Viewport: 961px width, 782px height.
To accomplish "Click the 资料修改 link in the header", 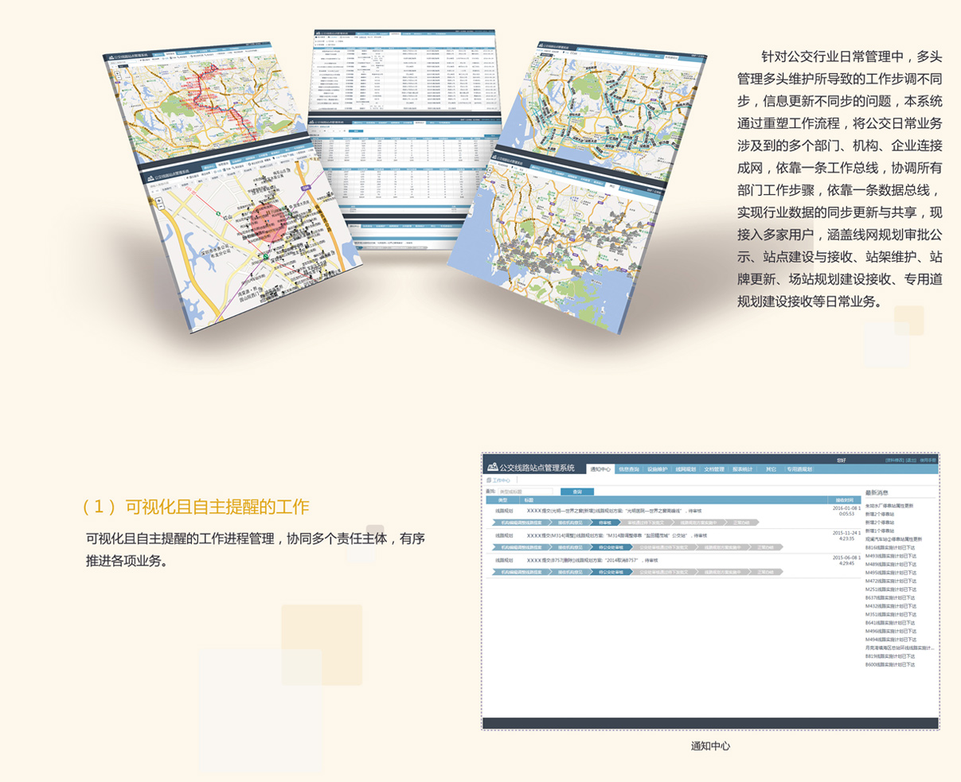I will (x=894, y=460).
